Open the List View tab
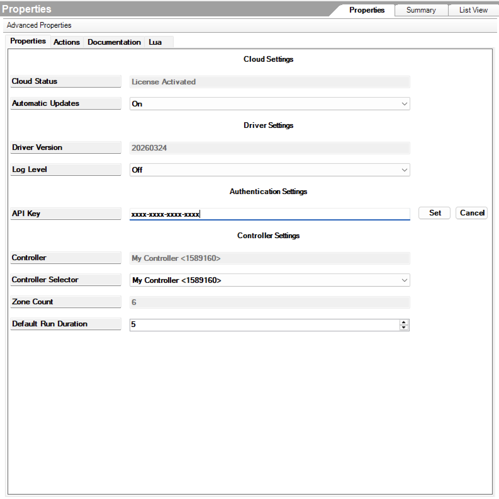499x499 pixels. [x=473, y=10]
